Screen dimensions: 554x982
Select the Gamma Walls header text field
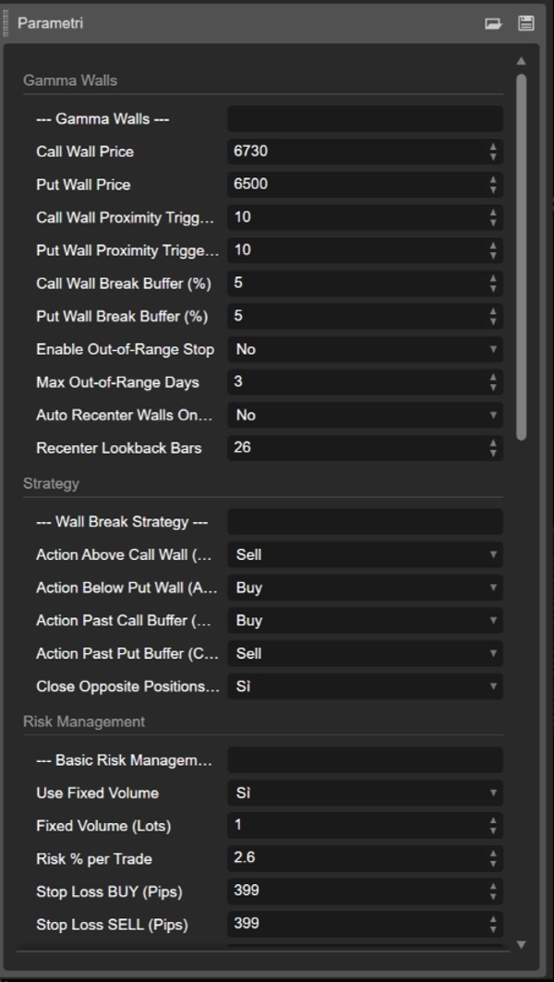pos(364,118)
